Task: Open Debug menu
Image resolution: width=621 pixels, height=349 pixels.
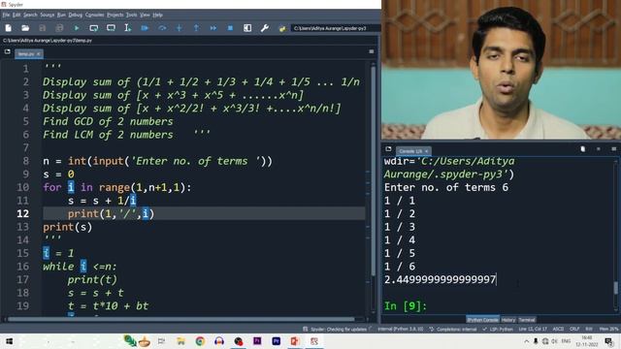Action: coord(76,16)
